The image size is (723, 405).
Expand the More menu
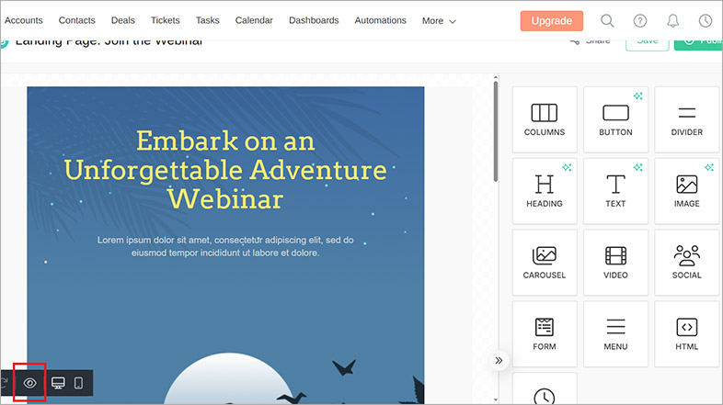click(439, 21)
